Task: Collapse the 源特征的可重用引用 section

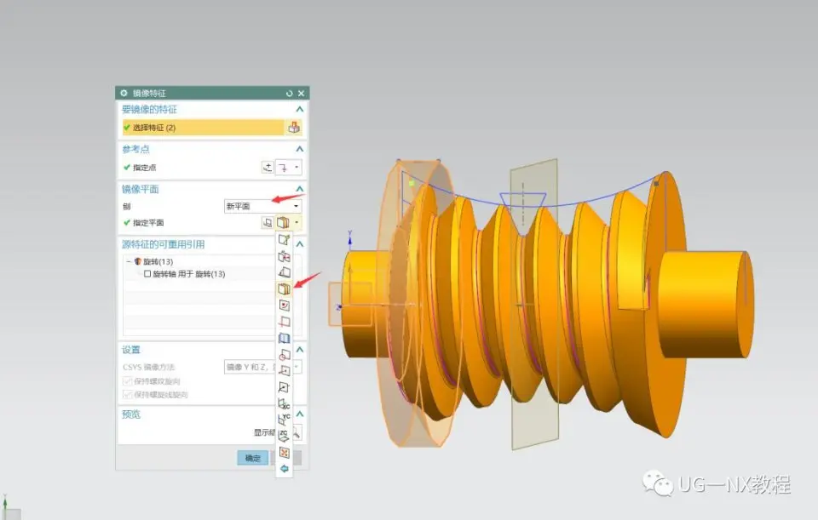Action: pos(299,244)
